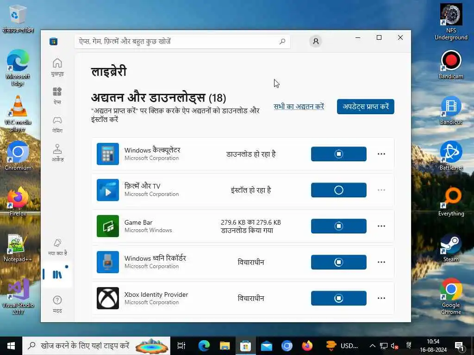This screenshot has height=355, width=474.
Task: Select the Everything desktop shortcut
Action: click(451, 202)
